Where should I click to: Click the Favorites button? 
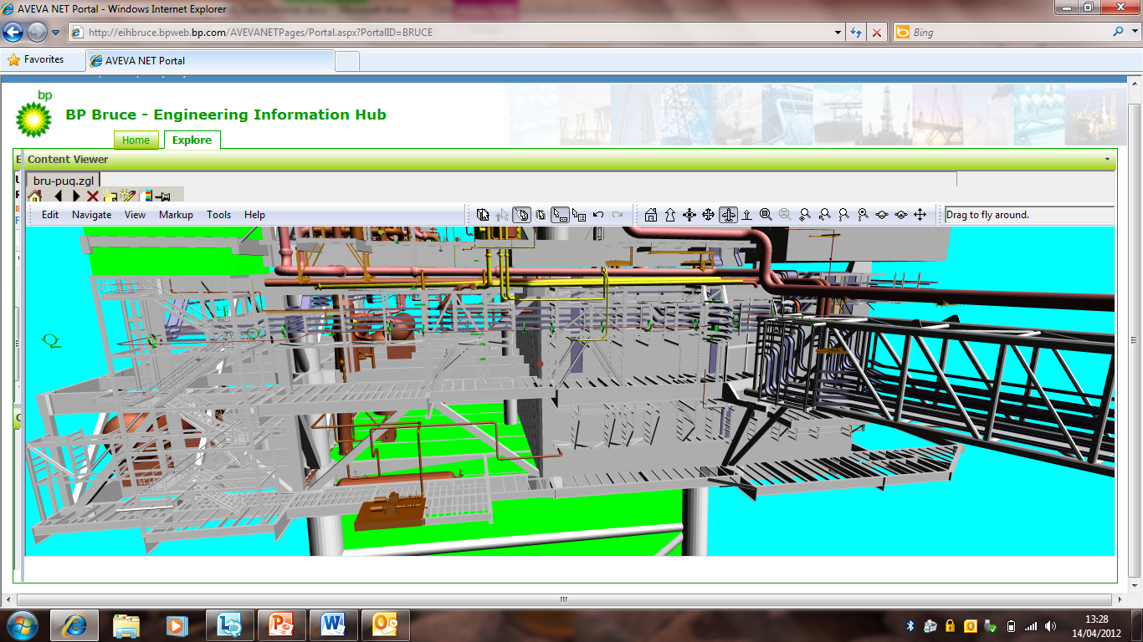(35, 59)
